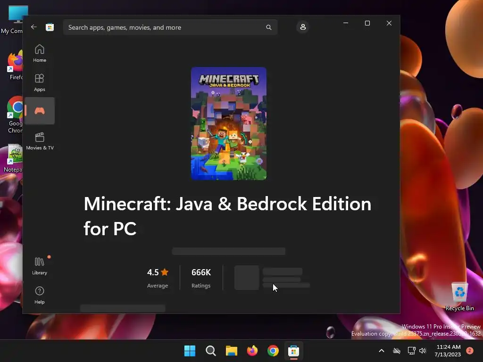Click the Microsoft Store taskbar icon
The image size is (483, 362).
pos(293,351)
